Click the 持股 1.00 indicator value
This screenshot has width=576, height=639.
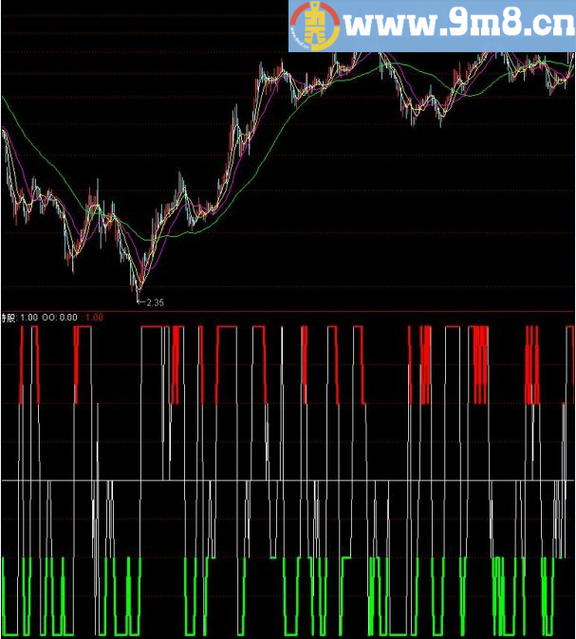point(20,318)
